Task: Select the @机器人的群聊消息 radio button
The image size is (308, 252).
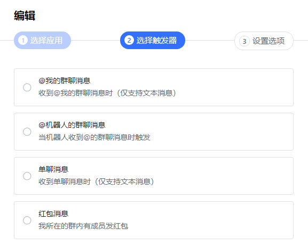Action: [x=27, y=131]
